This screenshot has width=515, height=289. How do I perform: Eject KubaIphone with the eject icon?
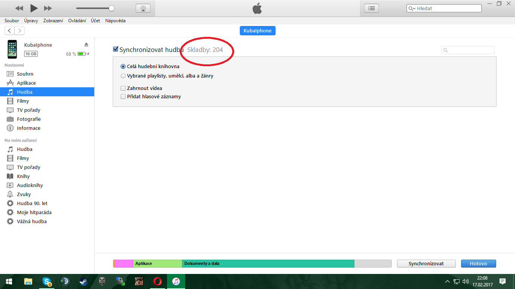point(86,44)
